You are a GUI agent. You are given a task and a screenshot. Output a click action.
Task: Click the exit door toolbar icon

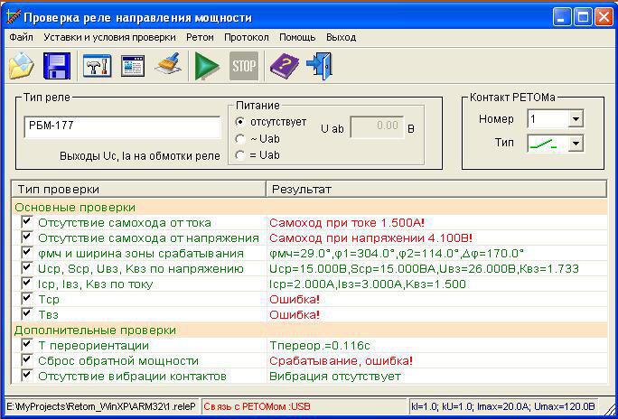pos(319,66)
